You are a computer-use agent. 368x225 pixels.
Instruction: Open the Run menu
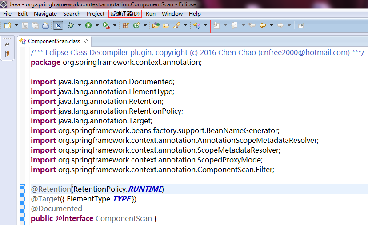point(150,14)
